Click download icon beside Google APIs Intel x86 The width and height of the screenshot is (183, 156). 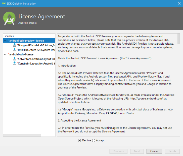[15, 45]
